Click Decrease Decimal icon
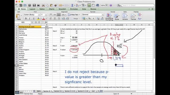 (102, 18)
